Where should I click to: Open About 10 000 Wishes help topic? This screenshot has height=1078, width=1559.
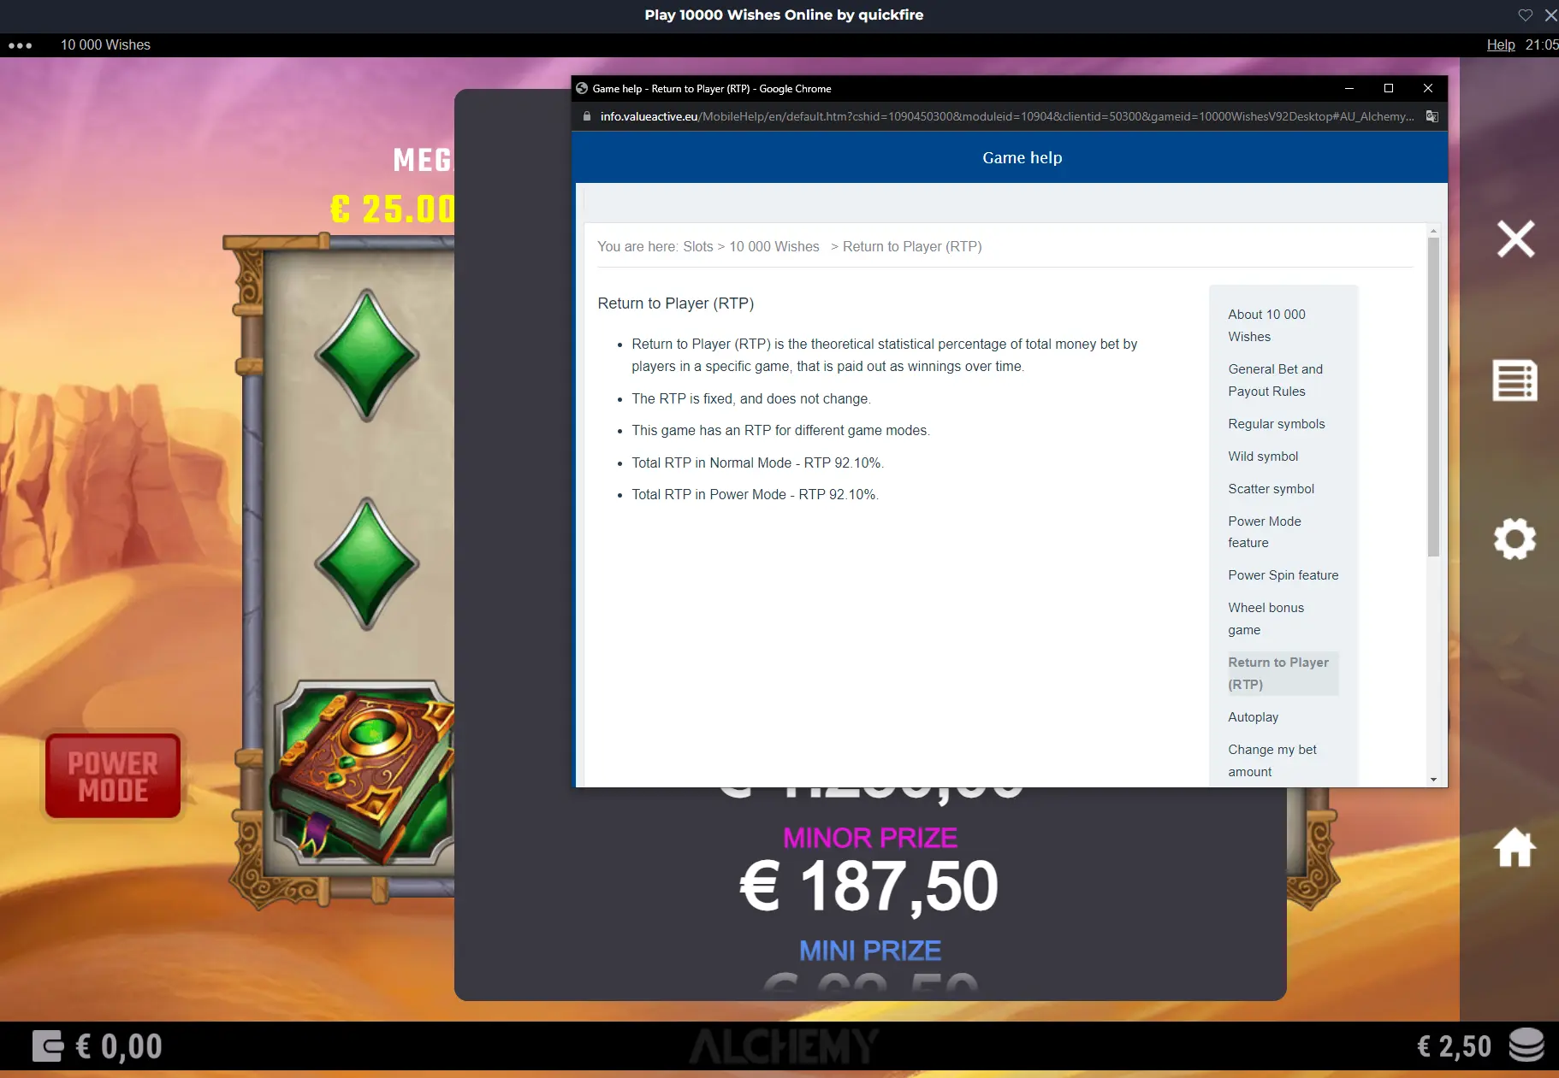(x=1266, y=326)
